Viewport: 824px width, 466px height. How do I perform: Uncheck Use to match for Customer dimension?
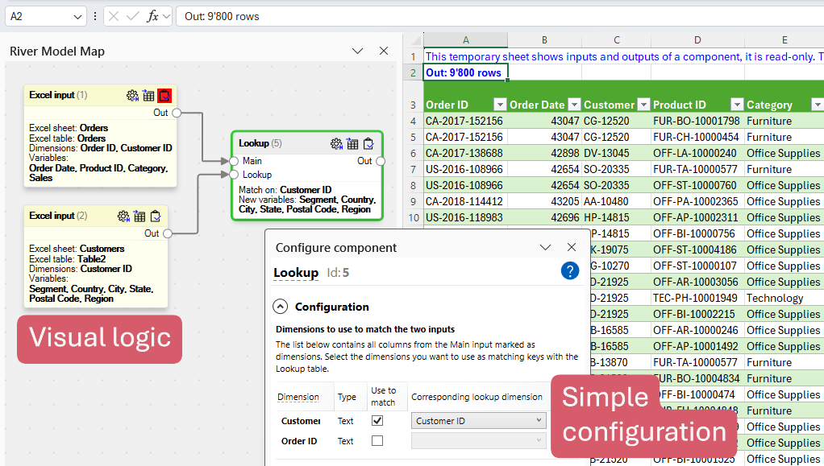click(377, 420)
